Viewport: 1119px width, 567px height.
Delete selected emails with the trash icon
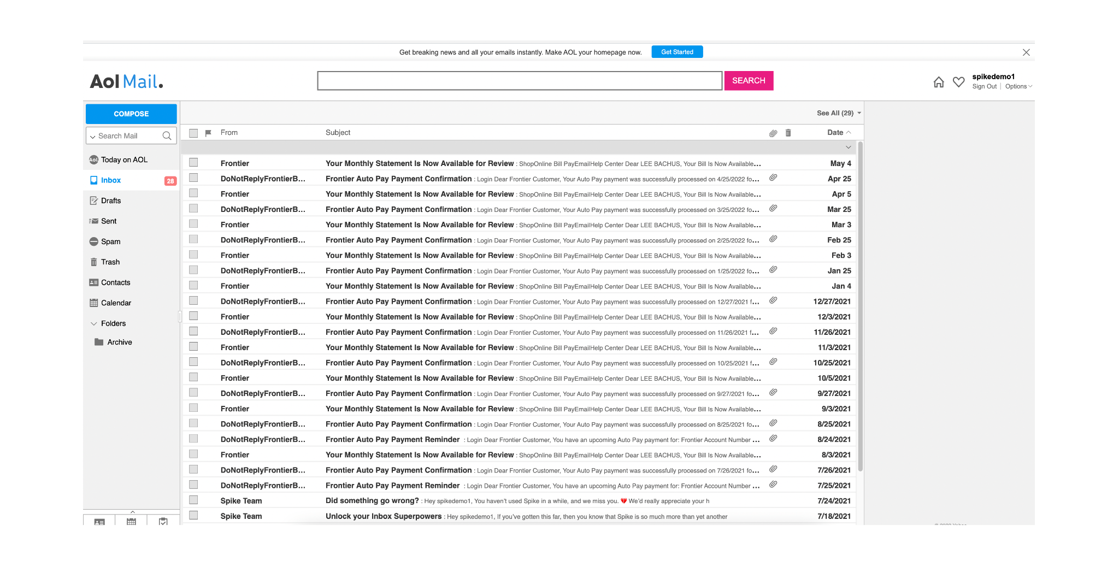pos(787,132)
